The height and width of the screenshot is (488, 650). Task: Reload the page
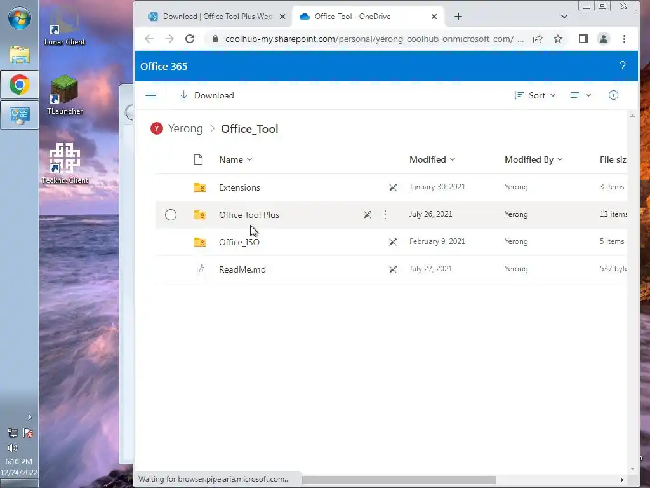pos(190,39)
